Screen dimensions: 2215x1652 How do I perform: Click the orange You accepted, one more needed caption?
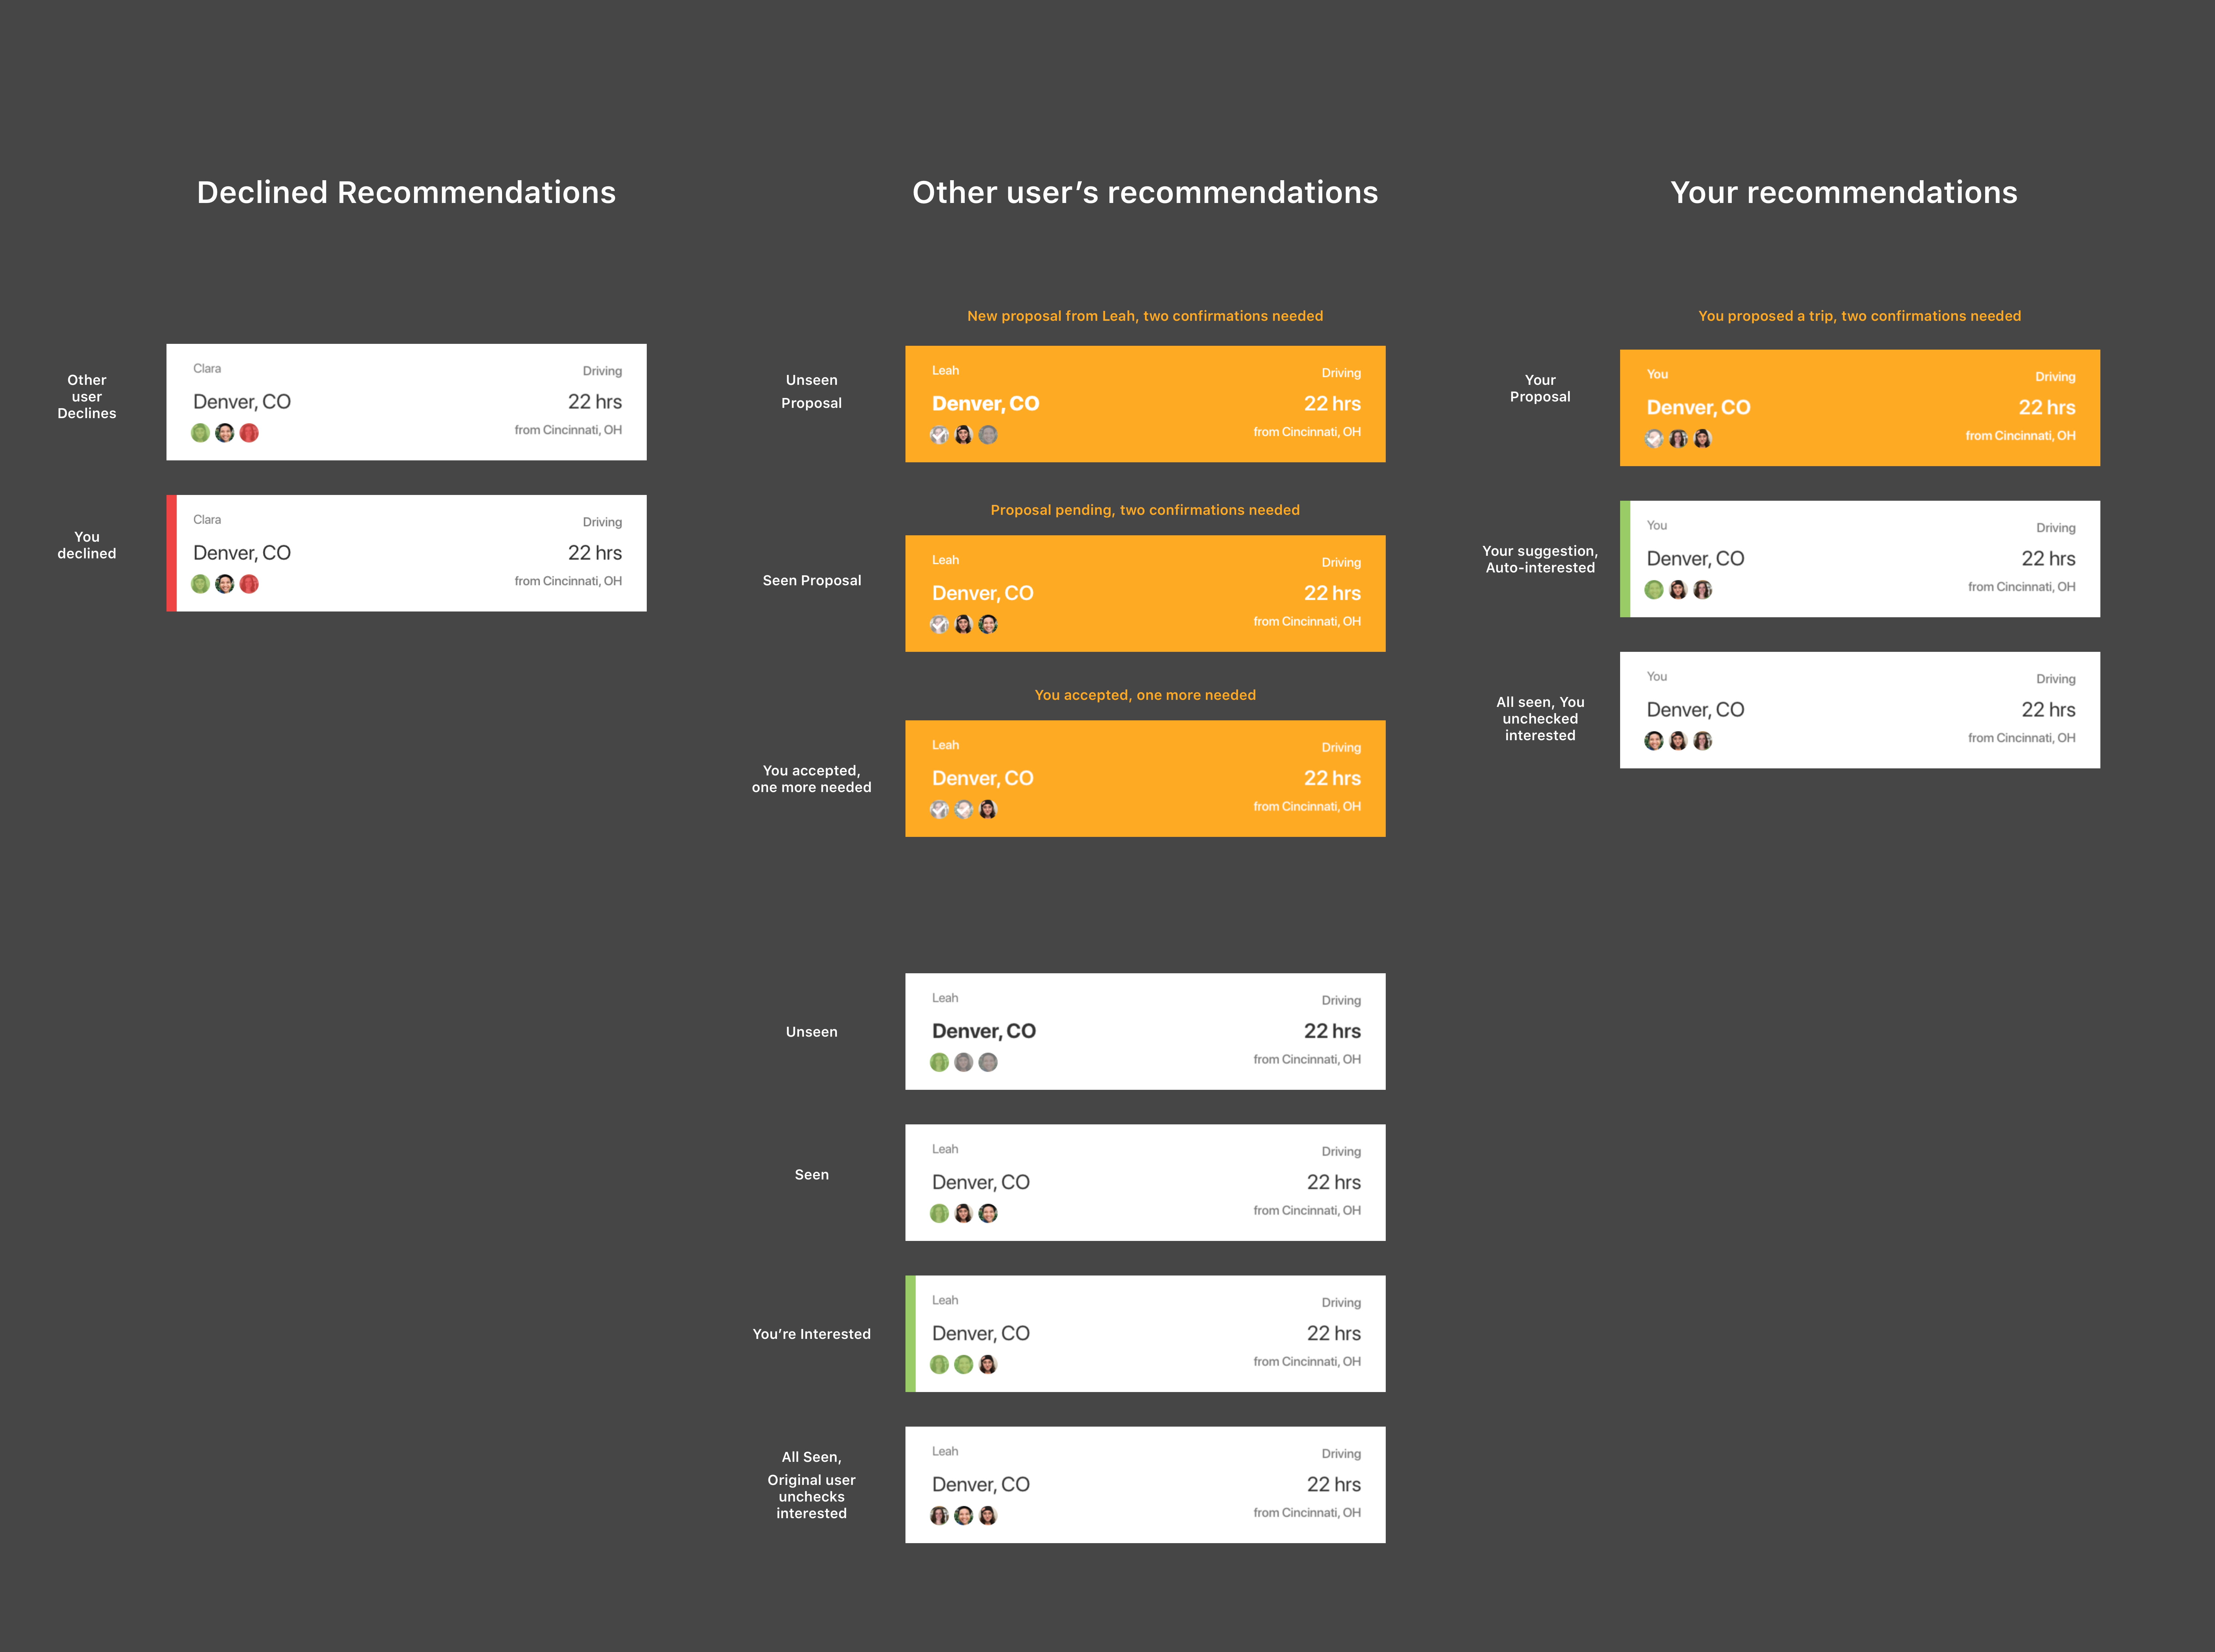1145,695
